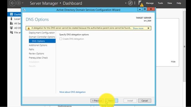Click the srv_idat target server name

click(147, 21)
